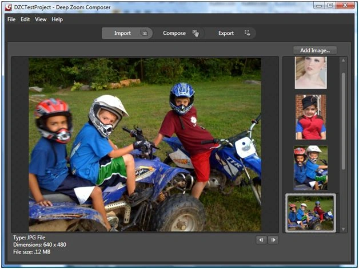Click the Add Image button
This screenshot has width=359, height=269.
click(315, 51)
